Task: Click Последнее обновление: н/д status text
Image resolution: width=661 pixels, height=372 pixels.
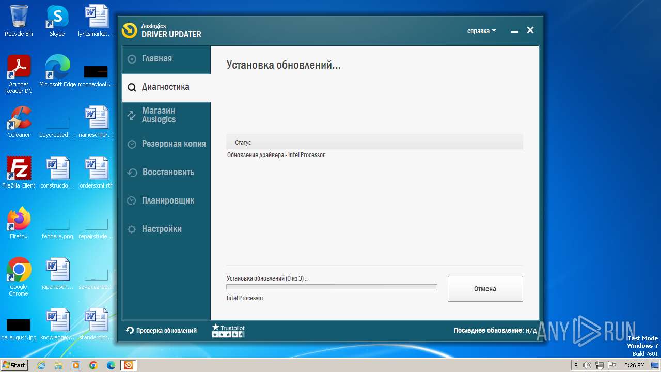Action: [x=495, y=331]
